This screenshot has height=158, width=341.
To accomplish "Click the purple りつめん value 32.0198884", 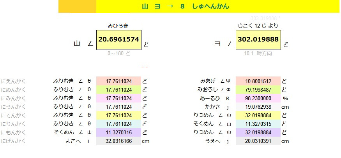I will pos(258,133).
